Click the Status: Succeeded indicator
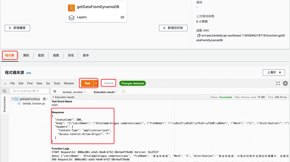This screenshot has height=162, width=290. tap(221, 97)
